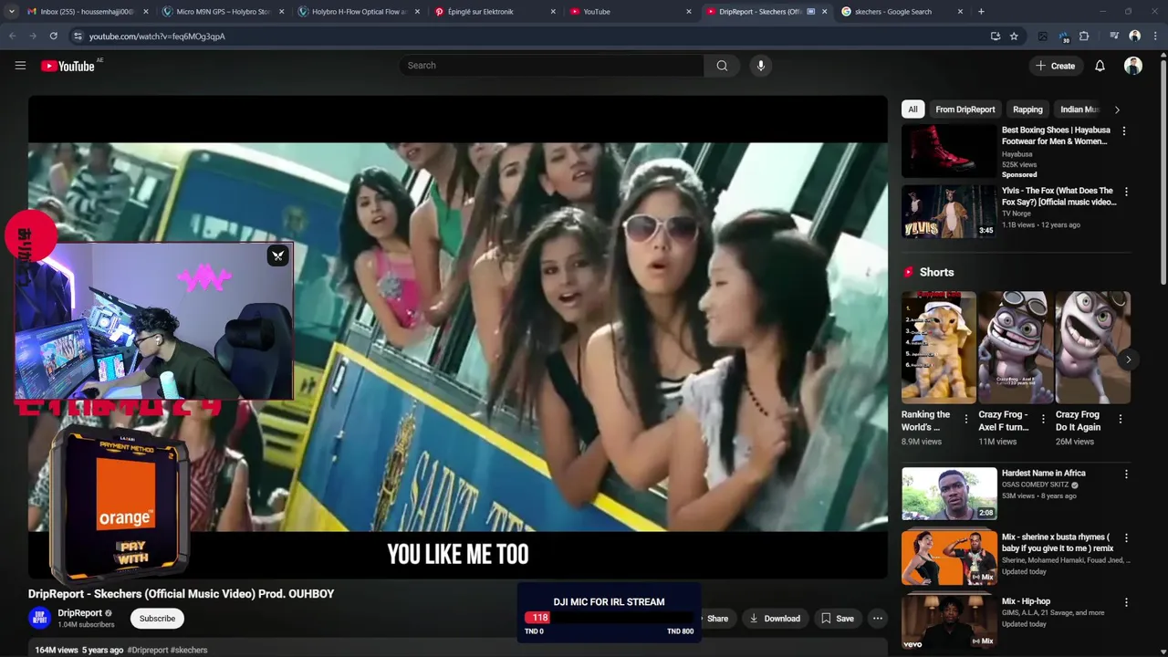Screen dimensions: 1168x657
Task: Open options for Crazy Frog Axel F short
Action: coord(1043,419)
